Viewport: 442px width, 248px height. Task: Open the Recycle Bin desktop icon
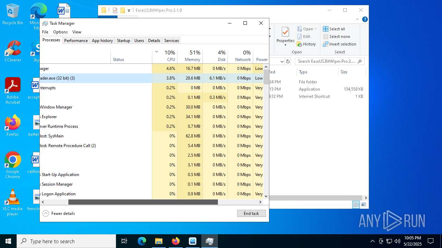[x=12, y=14]
